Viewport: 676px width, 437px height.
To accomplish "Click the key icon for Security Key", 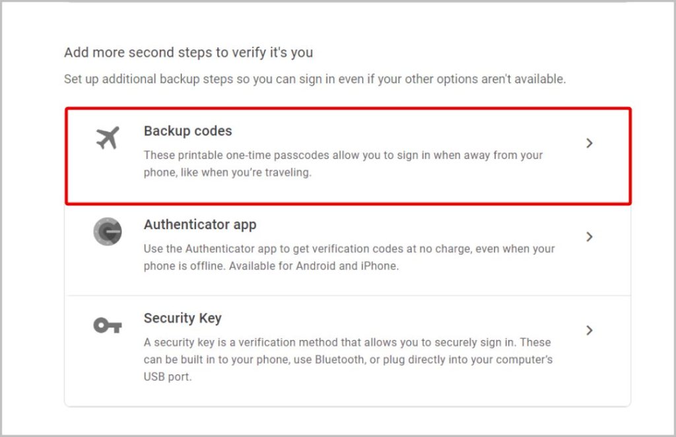I will (108, 325).
